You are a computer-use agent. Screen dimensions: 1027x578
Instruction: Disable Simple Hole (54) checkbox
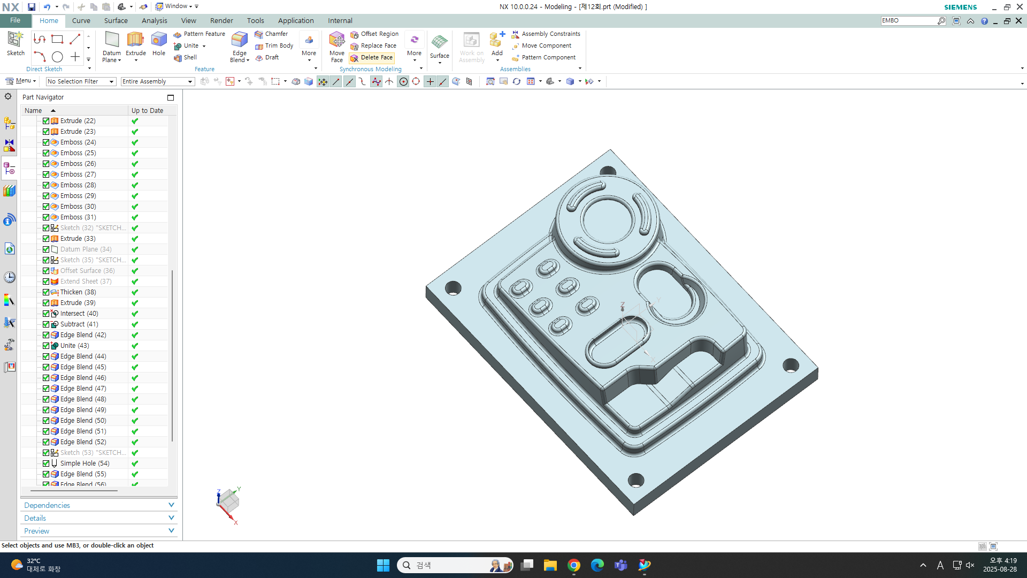click(x=46, y=463)
